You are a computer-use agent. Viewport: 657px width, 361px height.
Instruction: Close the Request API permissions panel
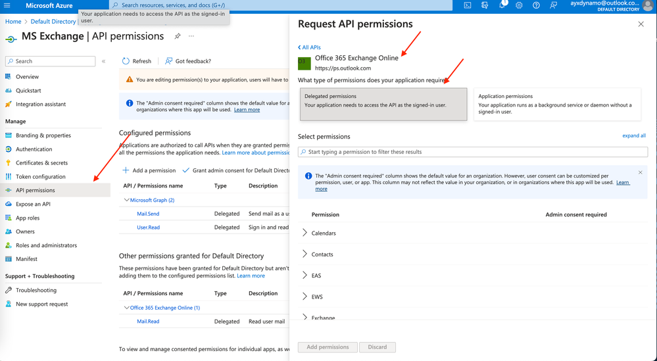click(641, 24)
